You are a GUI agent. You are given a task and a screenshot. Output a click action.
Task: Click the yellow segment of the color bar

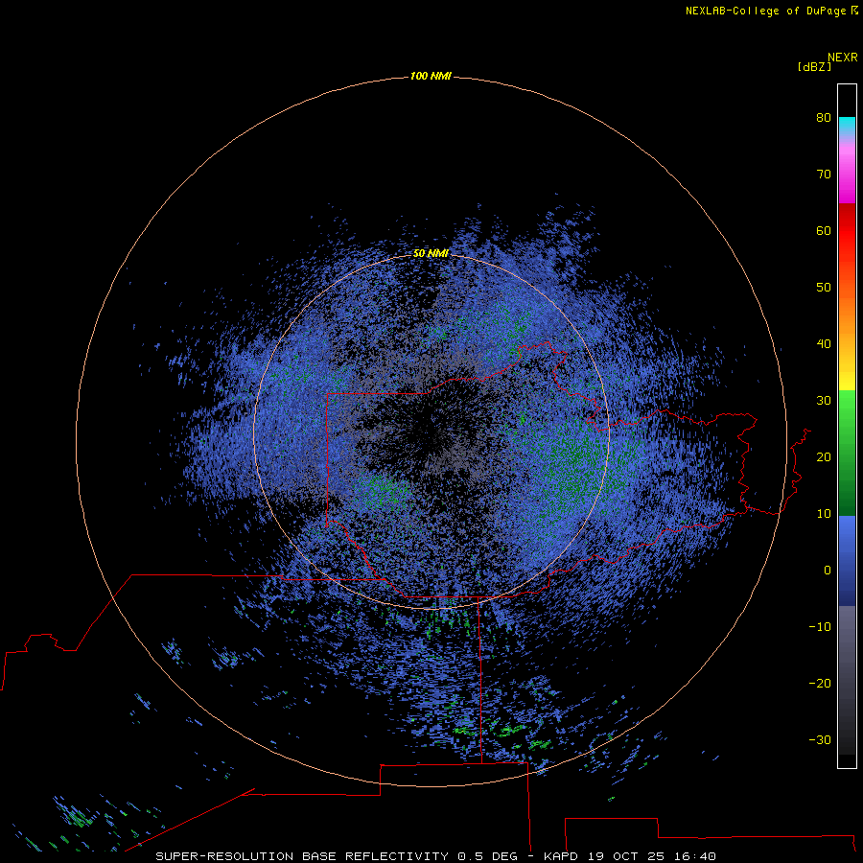pyautogui.click(x=847, y=382)
